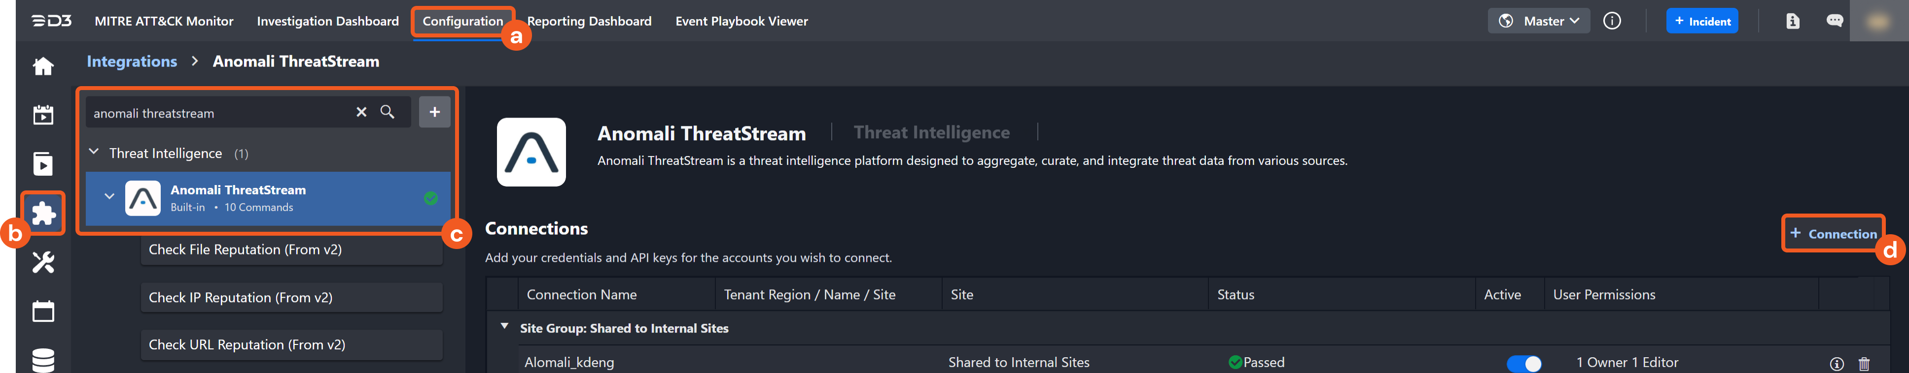
Task: Click the home icon in the sidebar
Action: point(43,66)
